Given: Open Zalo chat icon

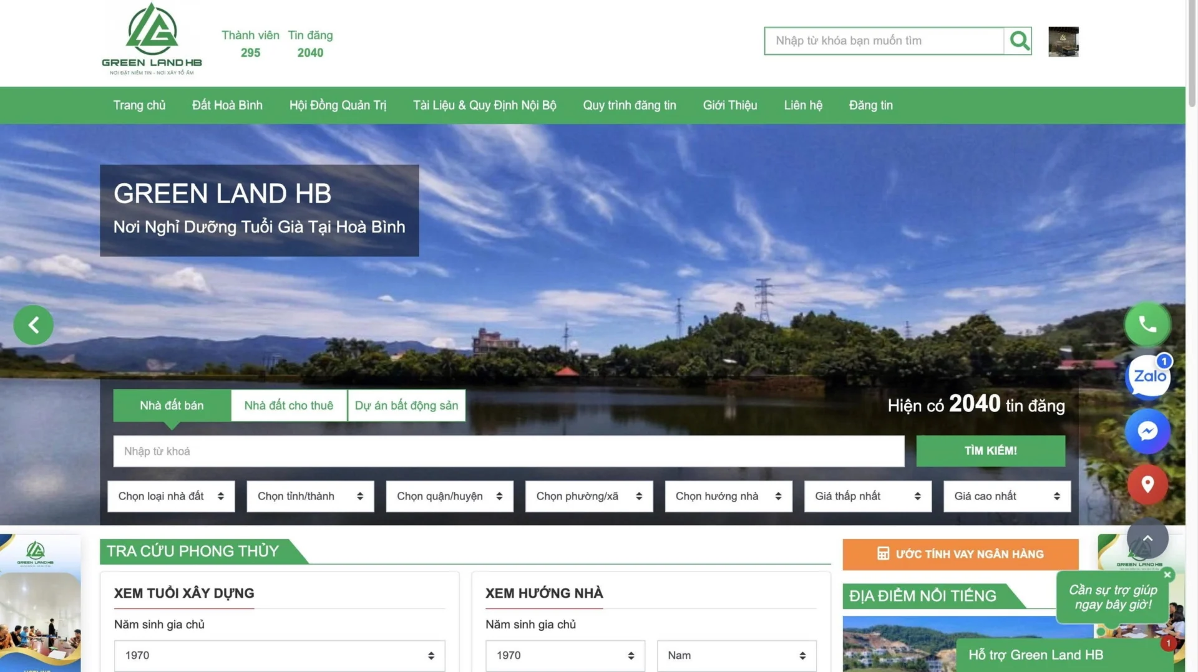Looking at the screenshot, I should click(x=1149, y=376).
